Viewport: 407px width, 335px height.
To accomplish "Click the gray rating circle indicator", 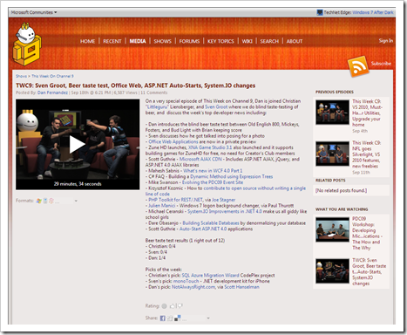I will 165,306.
